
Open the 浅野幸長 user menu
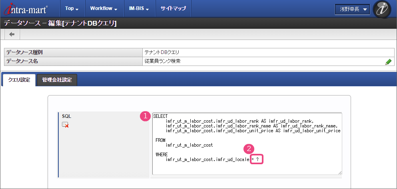(x=352, y=10)
